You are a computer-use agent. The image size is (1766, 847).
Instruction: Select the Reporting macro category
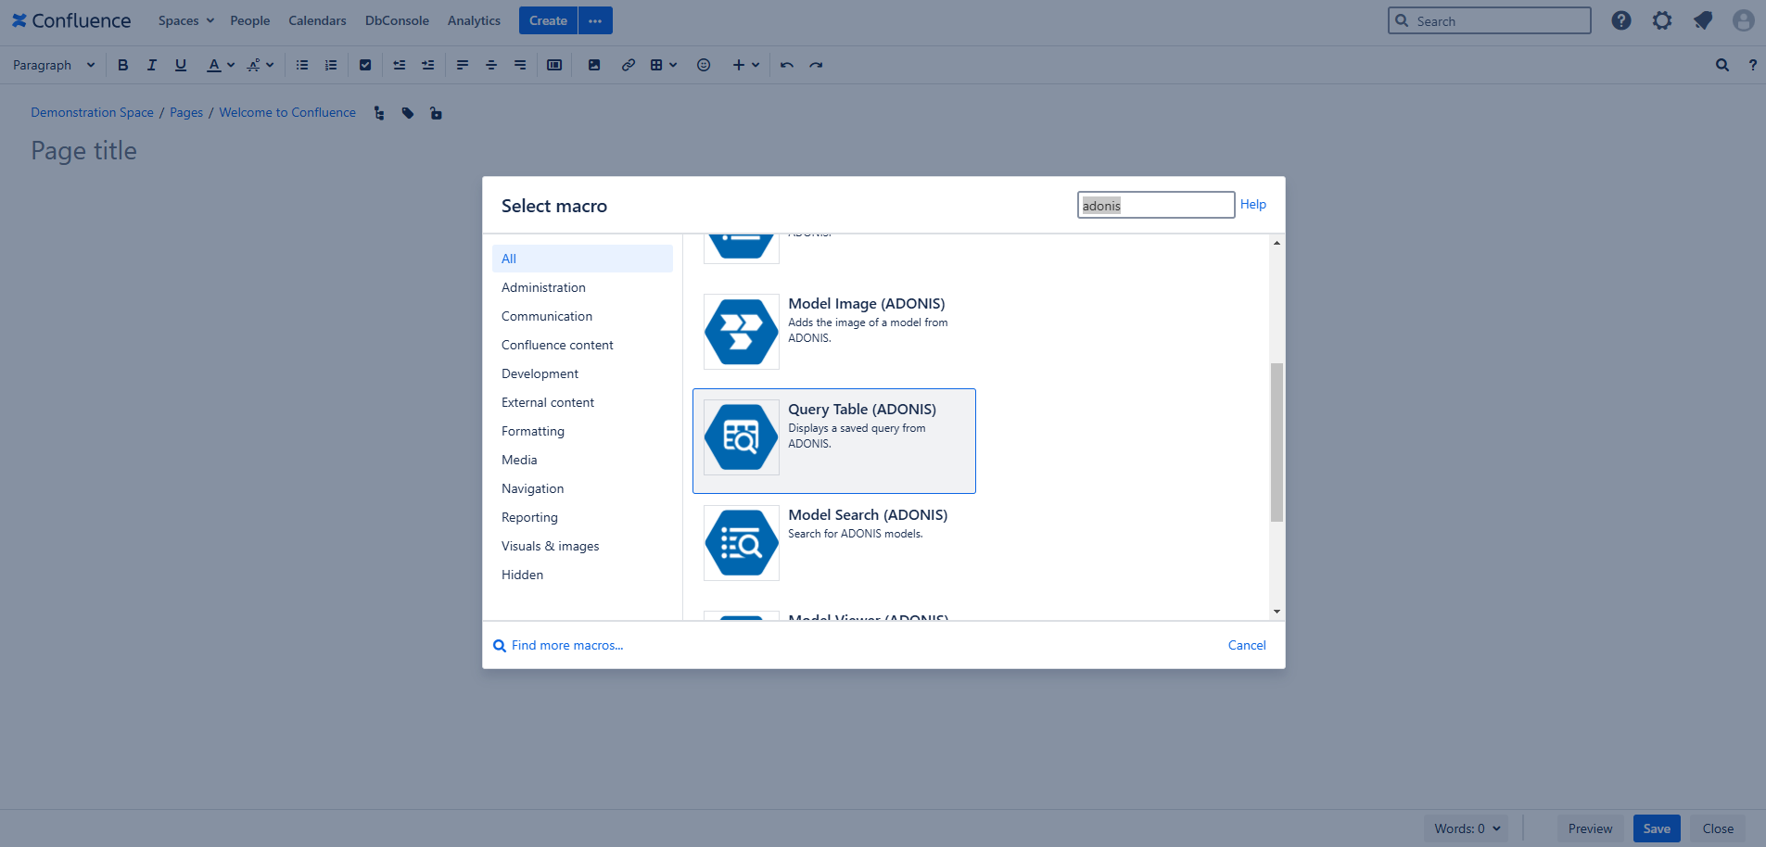pyautogui.click(x=529, y=517)
